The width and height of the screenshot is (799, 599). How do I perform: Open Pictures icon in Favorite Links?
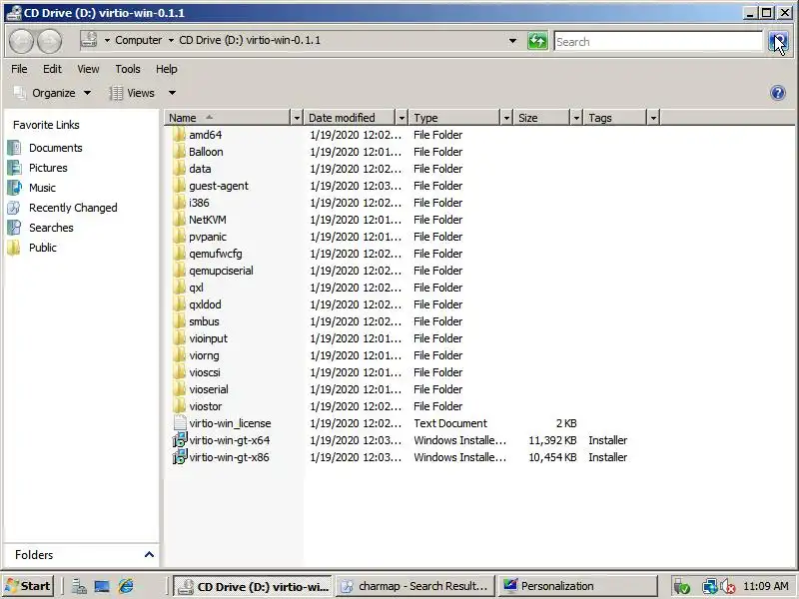14,168
